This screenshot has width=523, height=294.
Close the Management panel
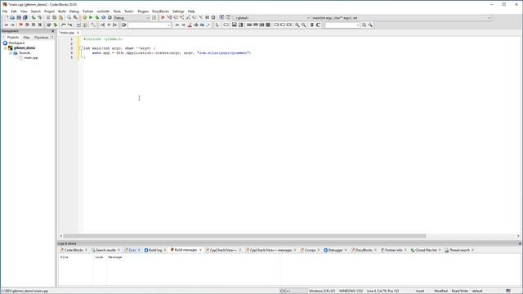[52, 31]
